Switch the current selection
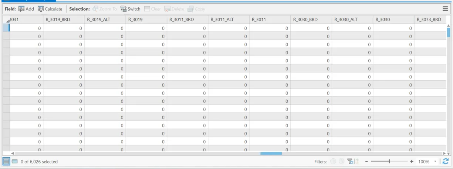The height and width of the screenshot is (169, 453). tap(131, 9)
